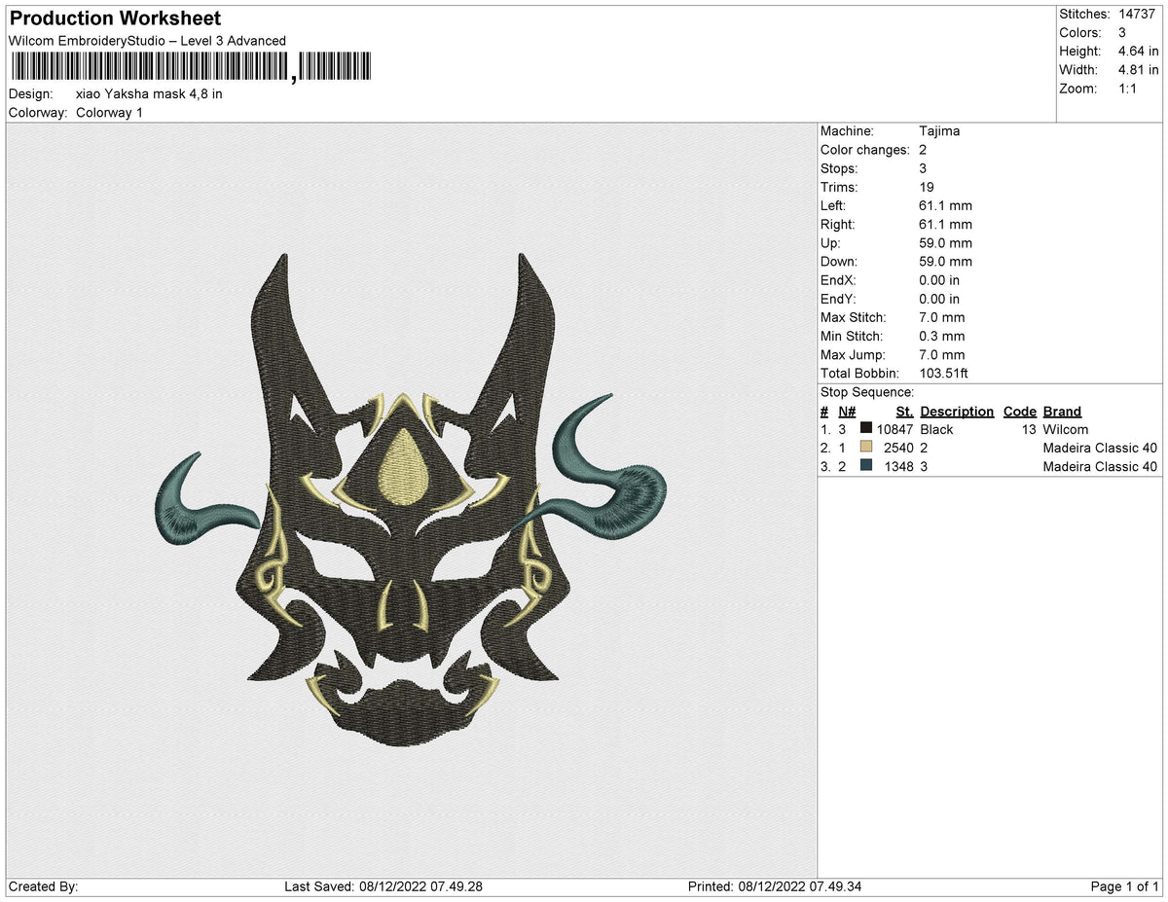This screenshot has height=902, width=1168.
Task: Select the design name xiao Yaksha mask
Action: click(150, 93)
